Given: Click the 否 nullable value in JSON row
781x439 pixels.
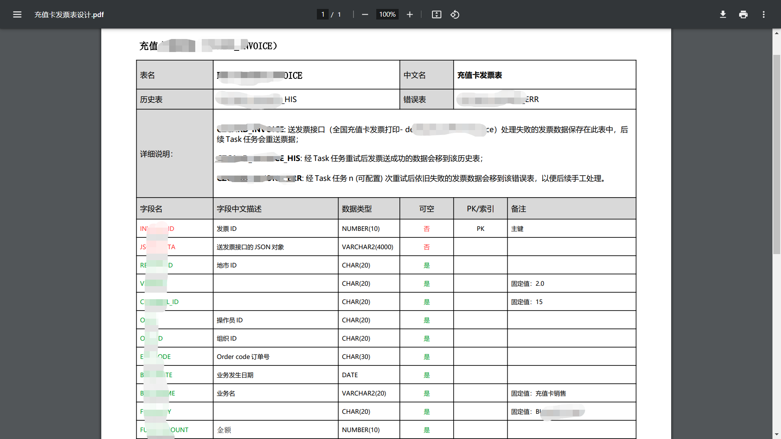Looking at the screenshot, I should pos(427,247).
